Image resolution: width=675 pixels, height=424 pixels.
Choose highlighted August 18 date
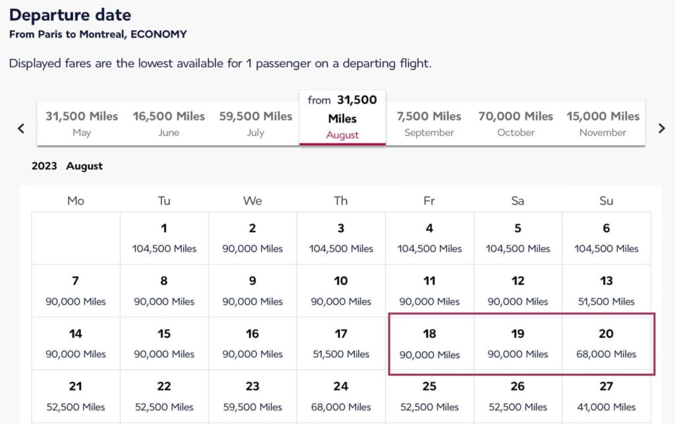click(x=429, y=344)
